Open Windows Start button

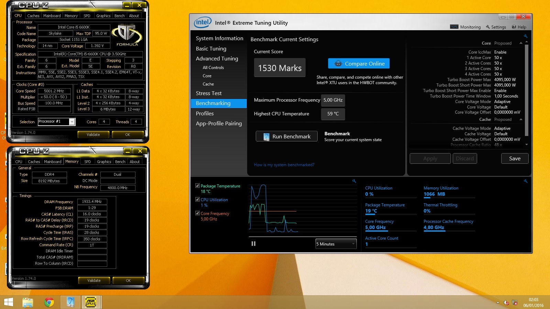click(8, 302)
